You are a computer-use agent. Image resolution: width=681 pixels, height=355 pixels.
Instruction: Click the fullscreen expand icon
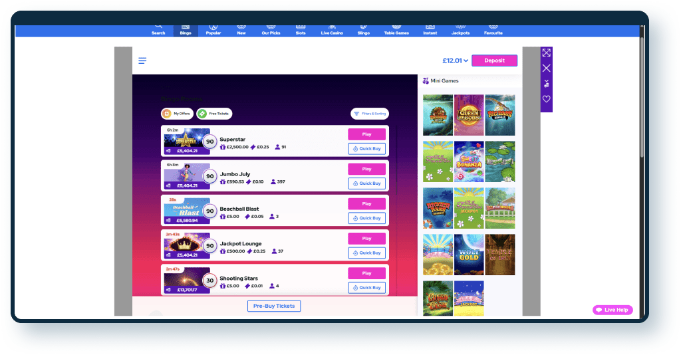coord(547,53)
